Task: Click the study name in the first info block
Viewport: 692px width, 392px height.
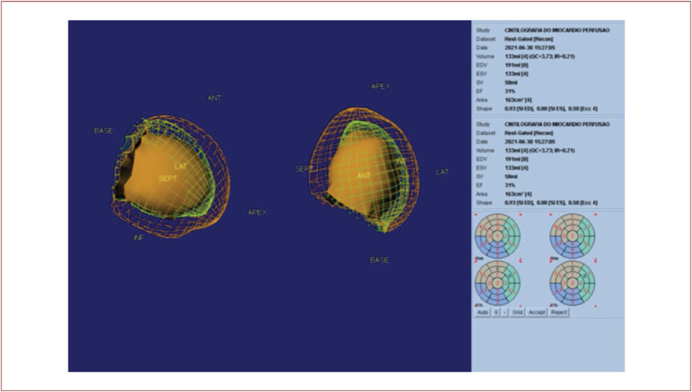Action: coord(557,30)
